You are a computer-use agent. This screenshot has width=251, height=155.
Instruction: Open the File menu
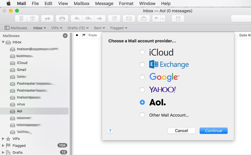click(35, 3)
